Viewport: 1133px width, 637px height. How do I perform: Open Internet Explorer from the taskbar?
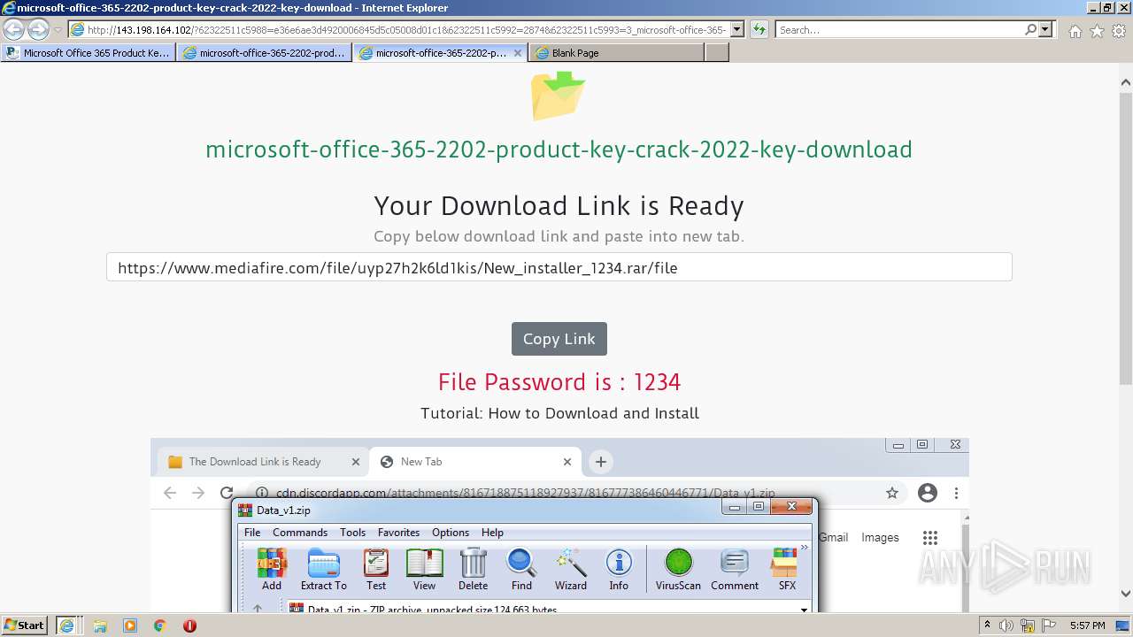pyautogui.click(x=67, y=625)
